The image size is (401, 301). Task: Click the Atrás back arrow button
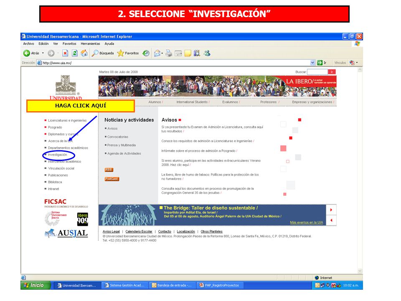coord(27,53)
